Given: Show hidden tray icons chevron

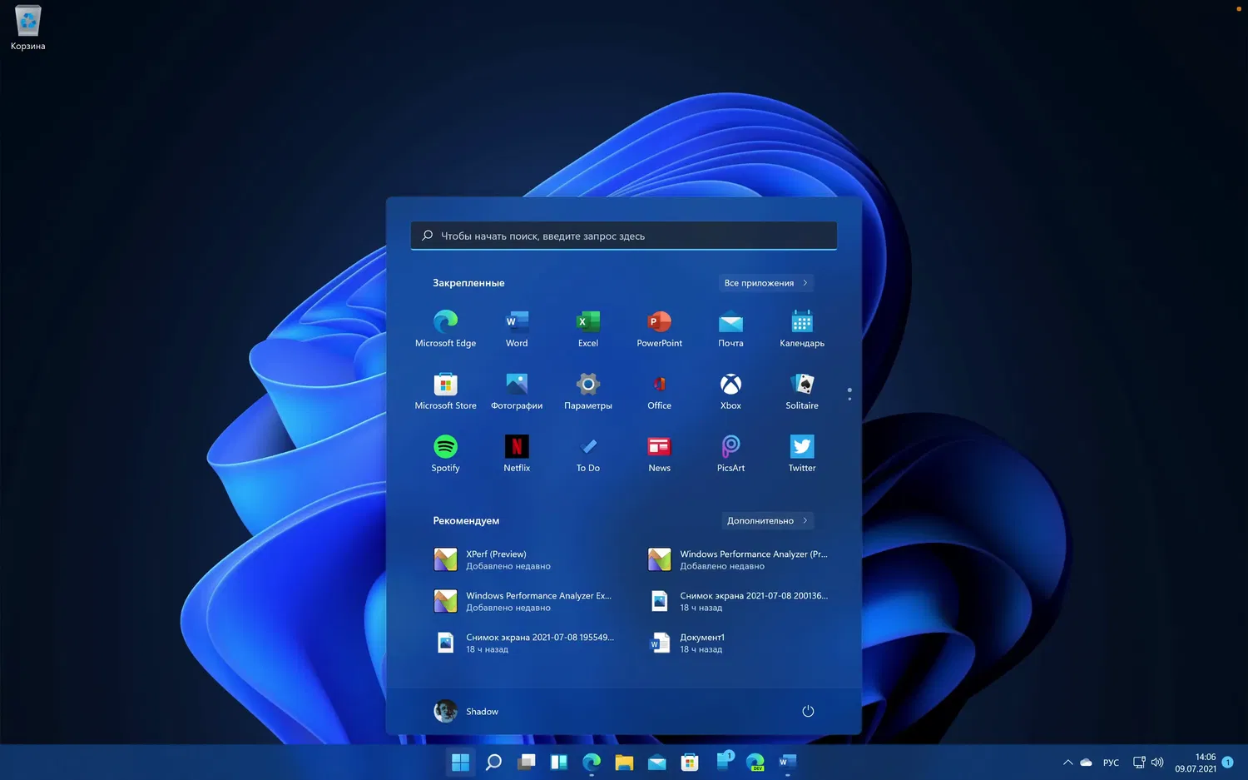Looking at the screenshot, I should (1067, 763).
